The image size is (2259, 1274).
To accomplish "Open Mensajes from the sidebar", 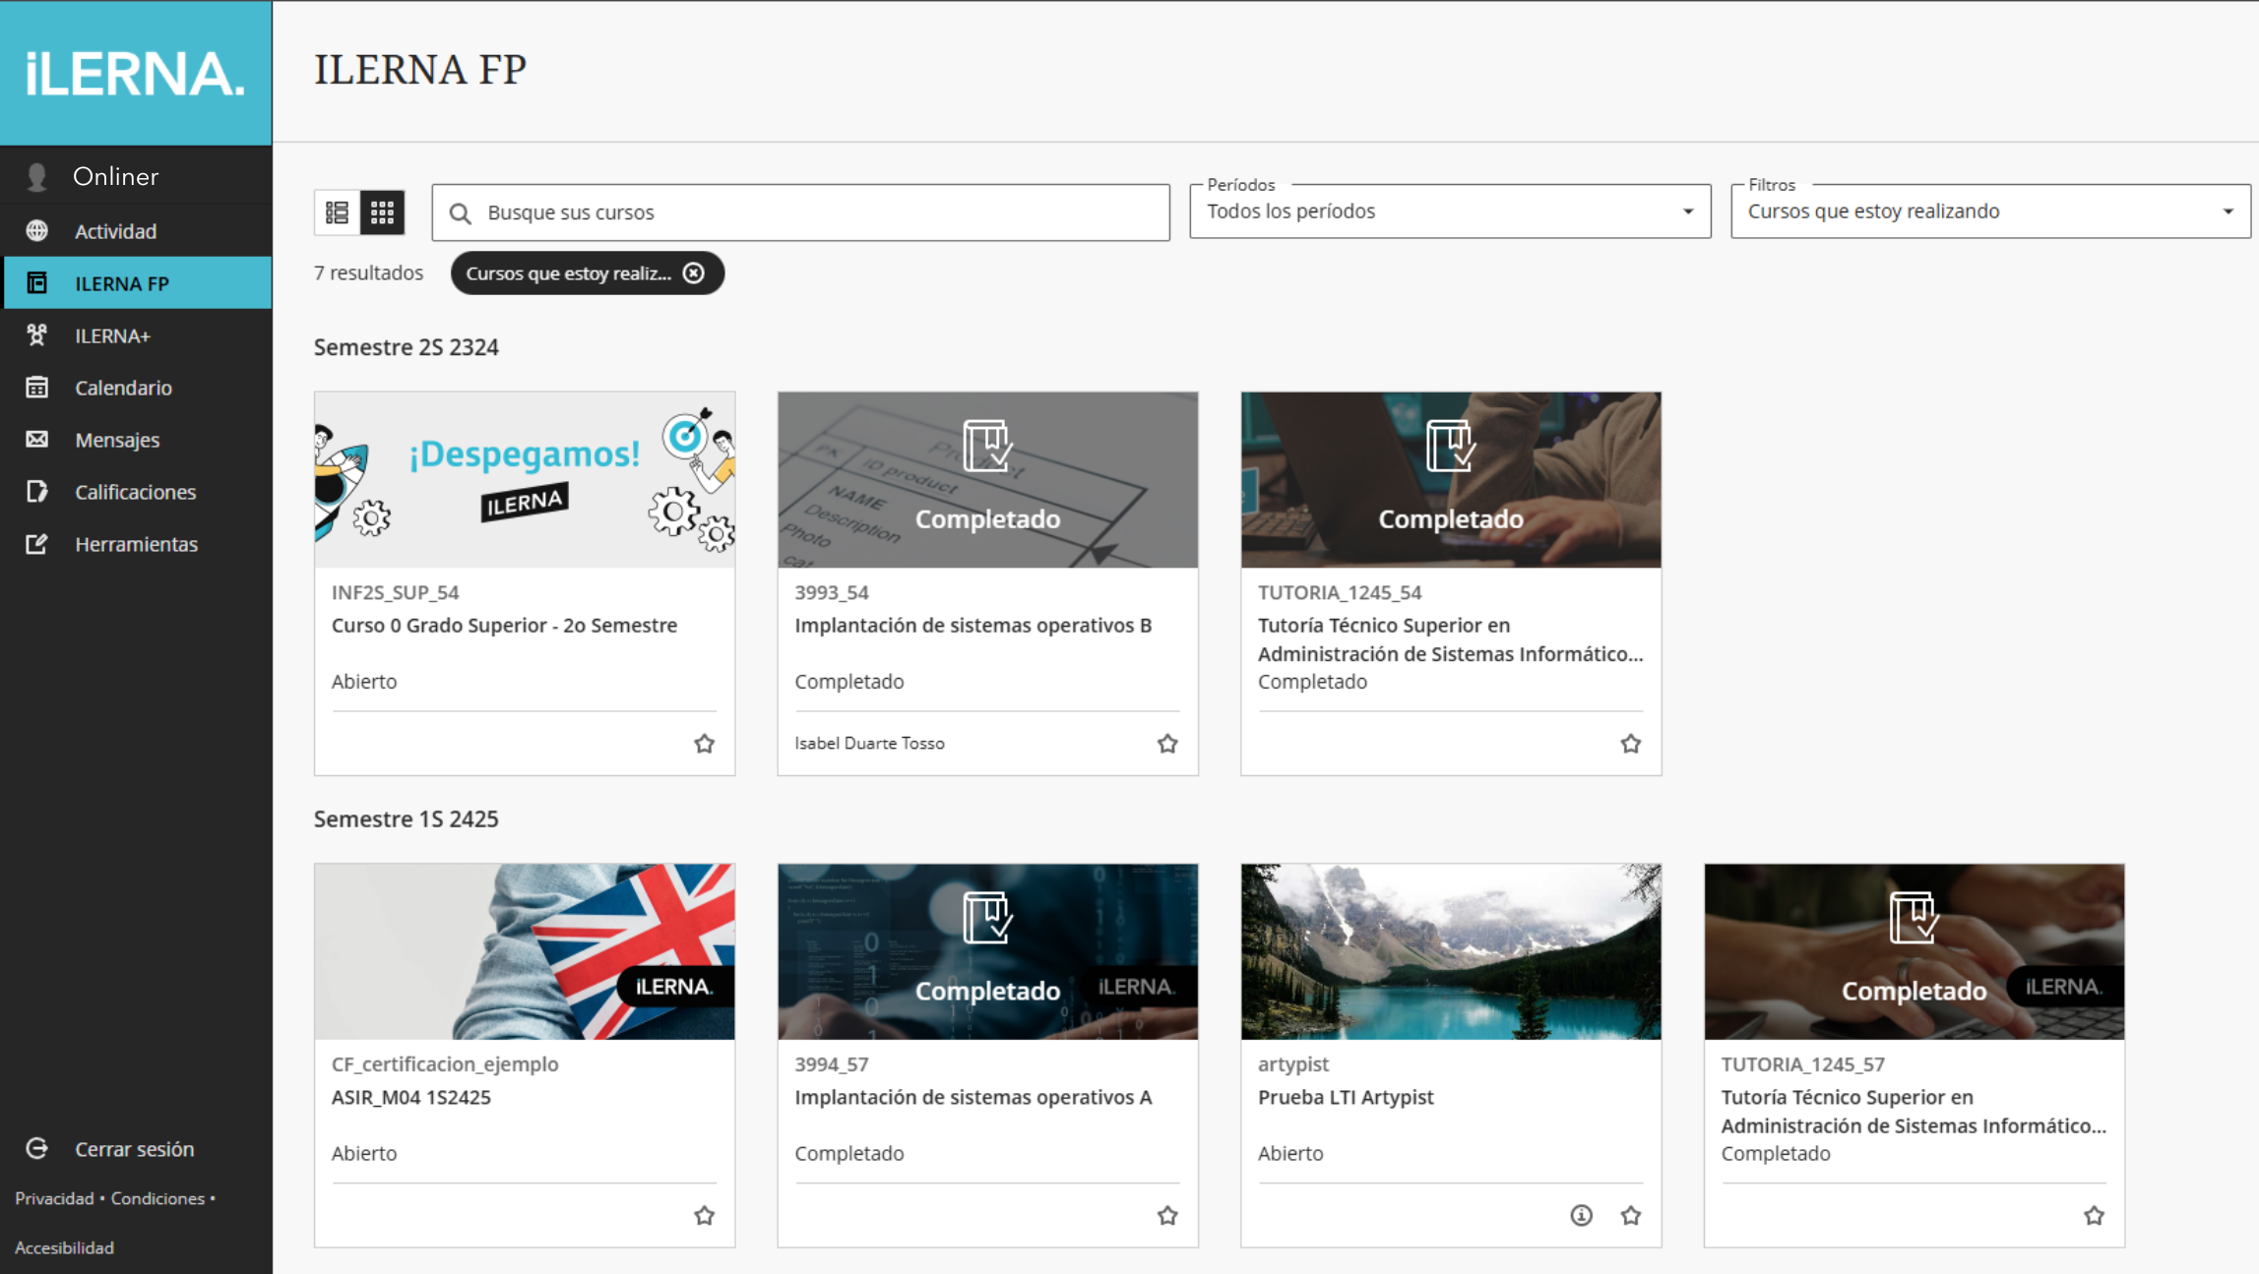I will (x=117, y=440).
